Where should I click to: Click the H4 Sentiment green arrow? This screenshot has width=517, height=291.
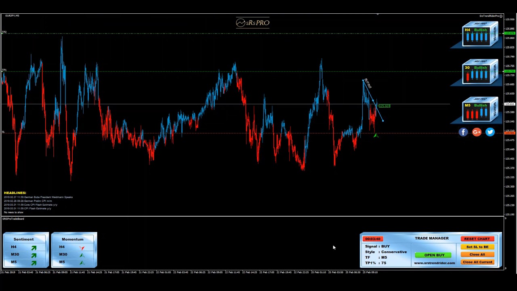pyautogui.click(x=34, y=247)
